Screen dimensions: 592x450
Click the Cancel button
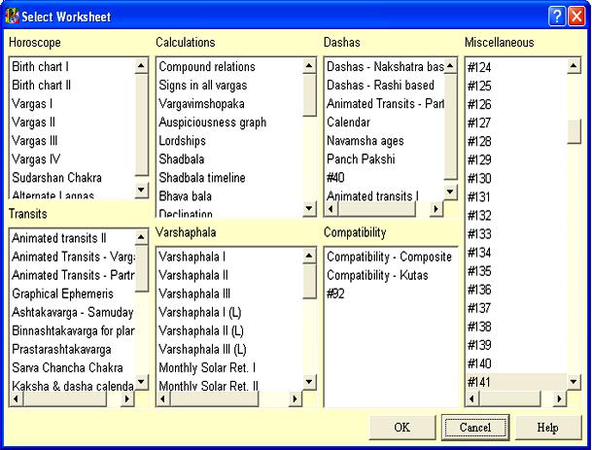pos(474,427)
